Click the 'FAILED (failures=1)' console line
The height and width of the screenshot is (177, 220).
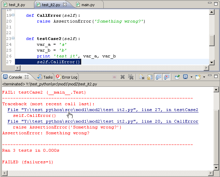(28, 162)
